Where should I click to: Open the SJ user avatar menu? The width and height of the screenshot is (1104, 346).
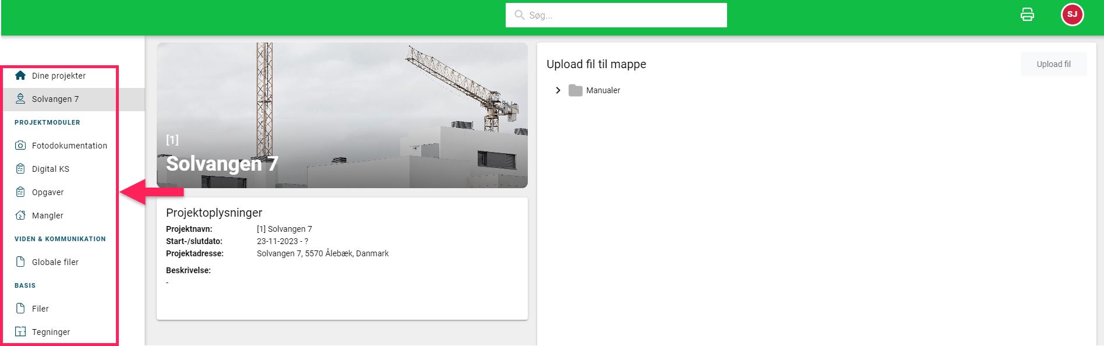click(x=1072, y=15)
